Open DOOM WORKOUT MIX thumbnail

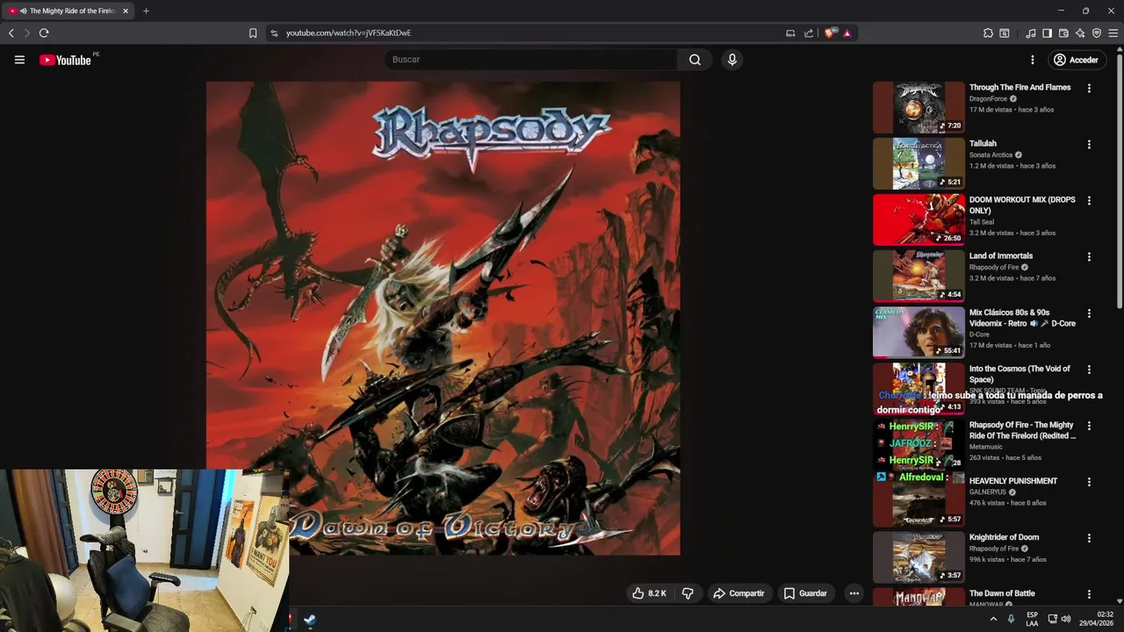pos(919,219)
